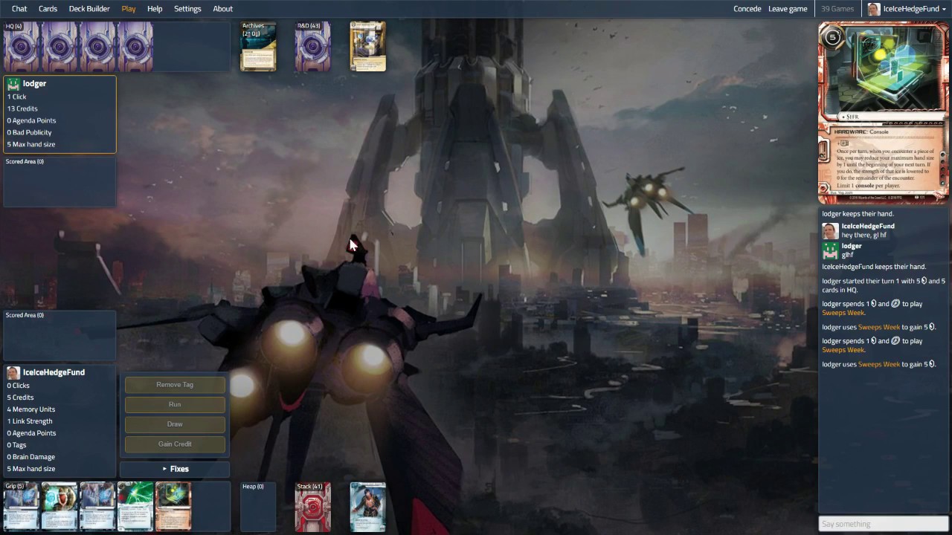Expand the Fixes section
The image size is (952, 535).
tap(175, 469)
